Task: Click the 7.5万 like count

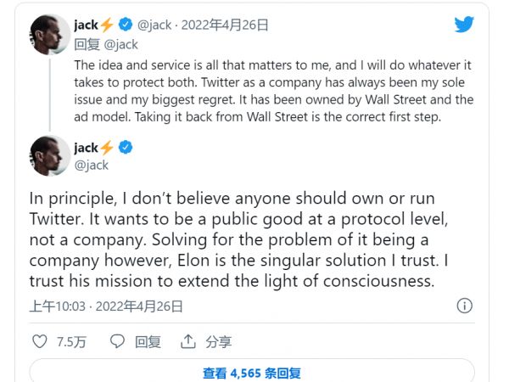Action: 71,342
